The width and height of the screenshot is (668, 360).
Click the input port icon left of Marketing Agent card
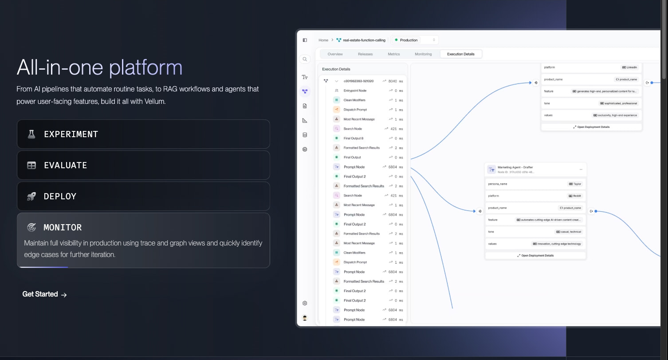[x=480, y=211]
